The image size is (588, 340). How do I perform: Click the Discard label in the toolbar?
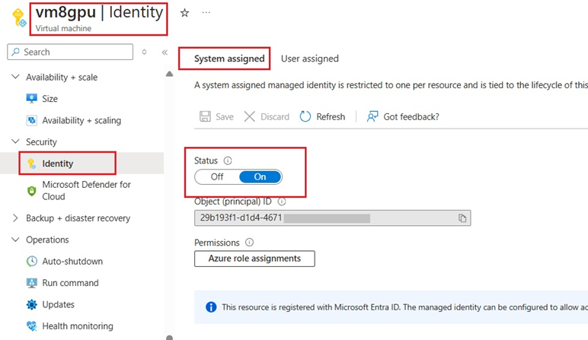click(275, 117)
